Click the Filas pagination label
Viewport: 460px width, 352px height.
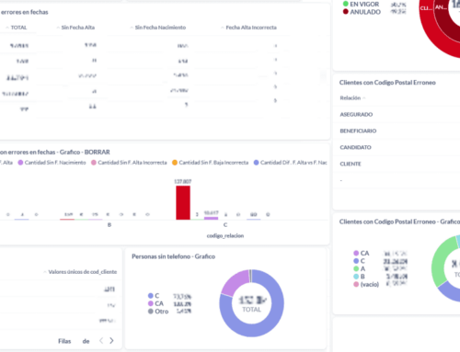[x=64, y=341]
